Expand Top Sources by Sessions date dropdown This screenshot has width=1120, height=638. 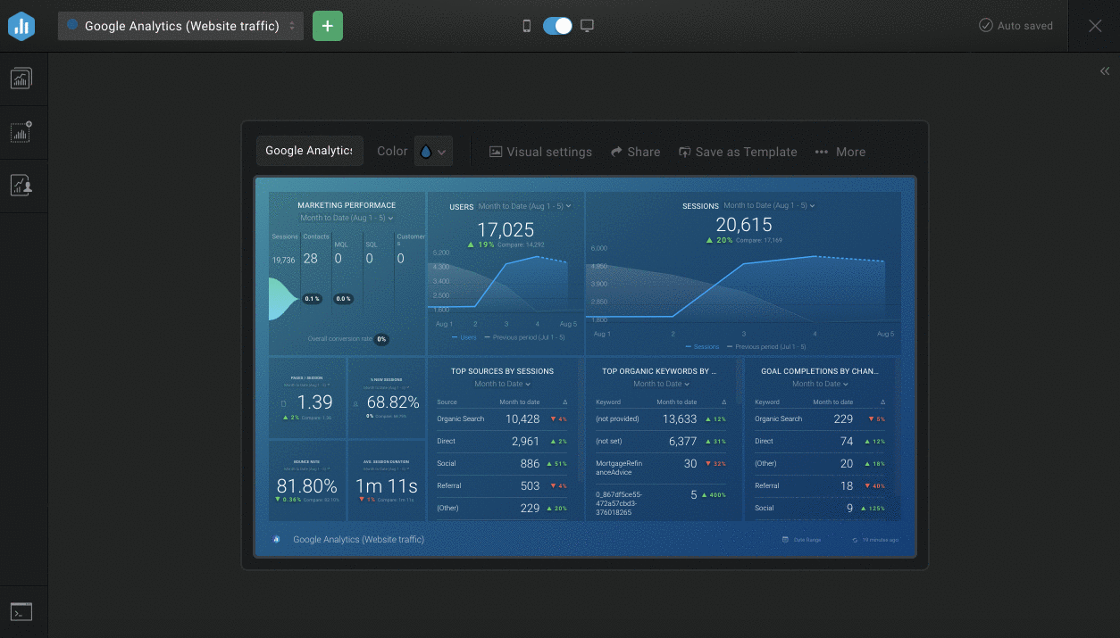tap(503, 385)
